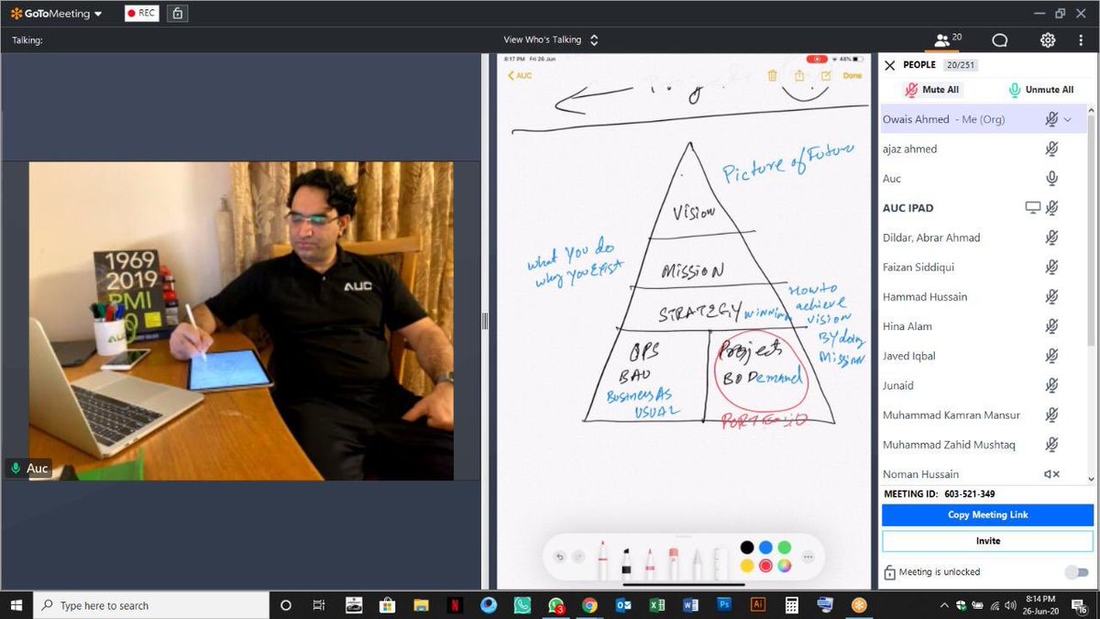Open the three-dot more options menu
This screenshot has width=1100, height=619.
pos(1082,40)
